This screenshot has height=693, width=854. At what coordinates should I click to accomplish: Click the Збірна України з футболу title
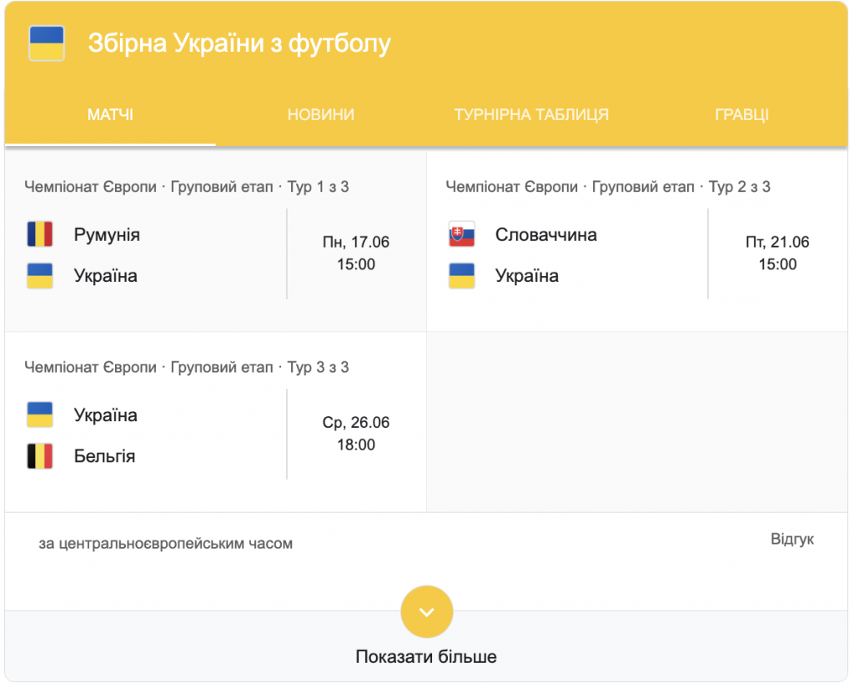(x=239, y=43)
